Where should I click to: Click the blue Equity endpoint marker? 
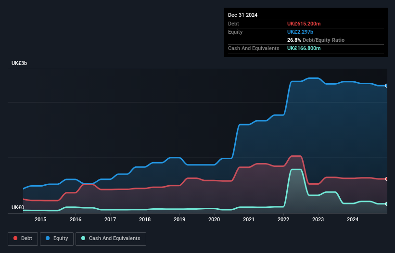pos(386,86)
